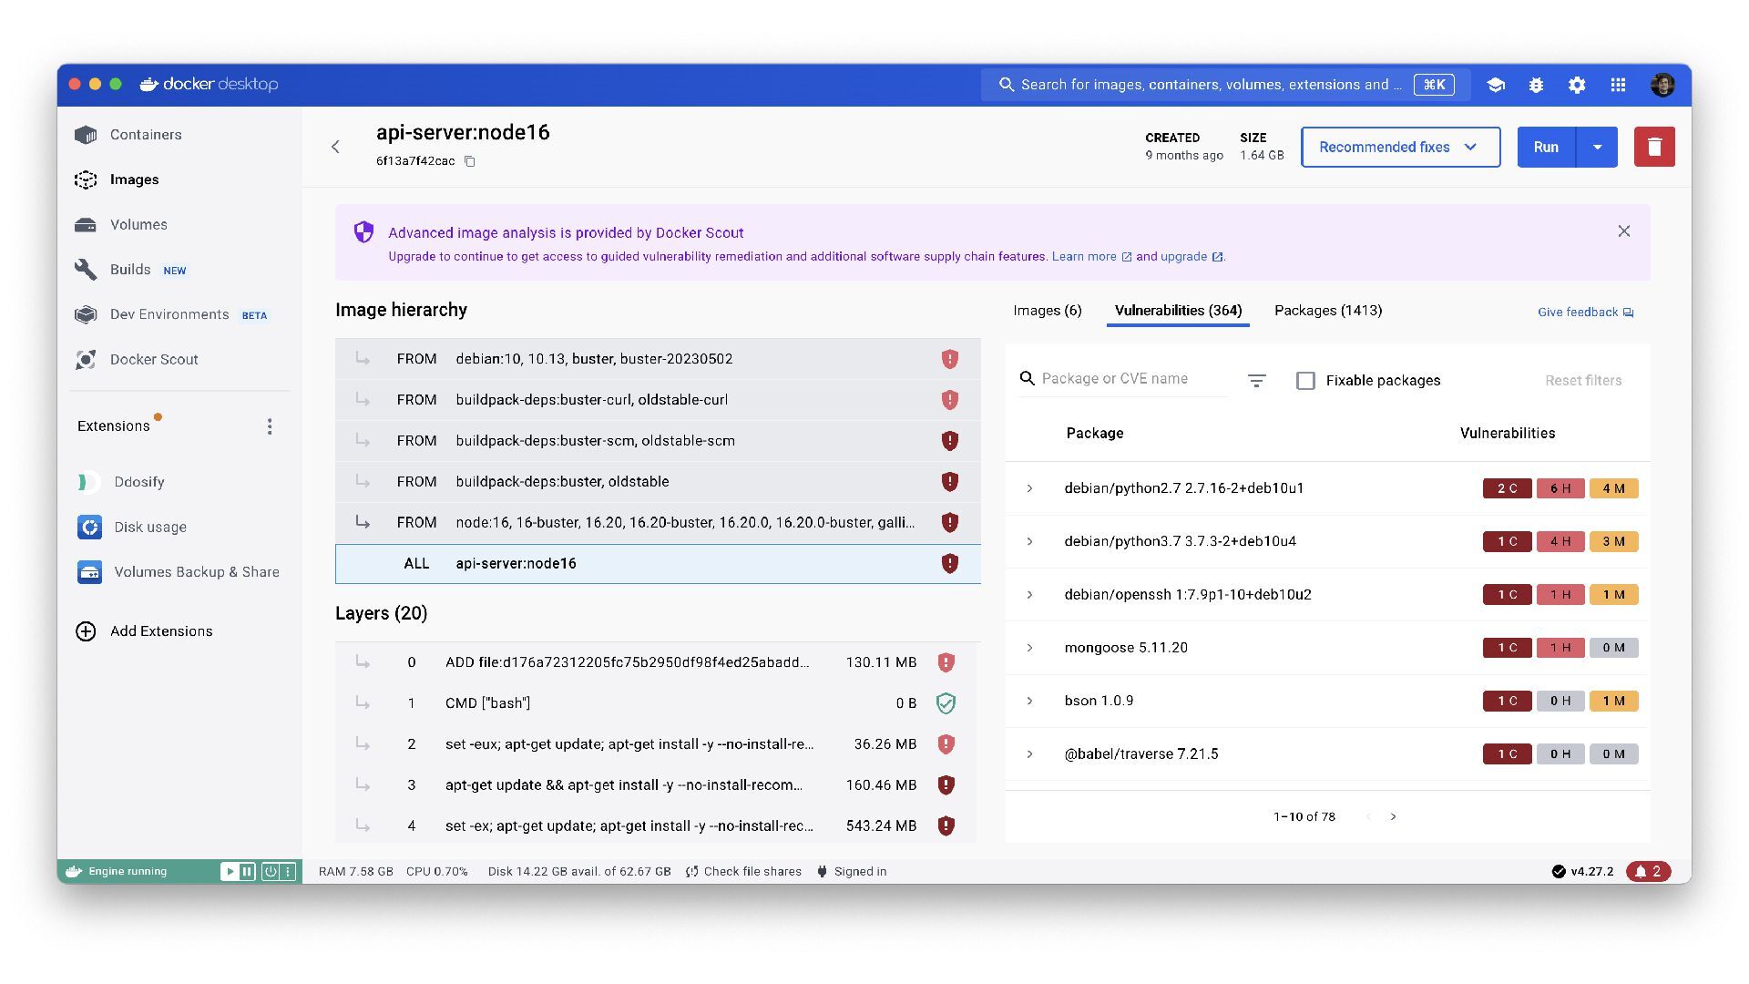Image resolution: width=1749 pixels, height=984 pixels.
Task: Open Containers in the sidebar
Action: pos(146,135)
